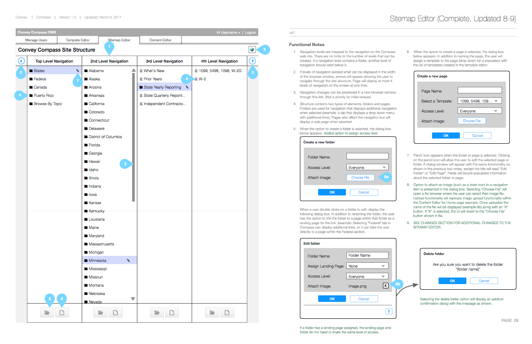Open Access Level dropdown in Create new page

click(480, 111)
